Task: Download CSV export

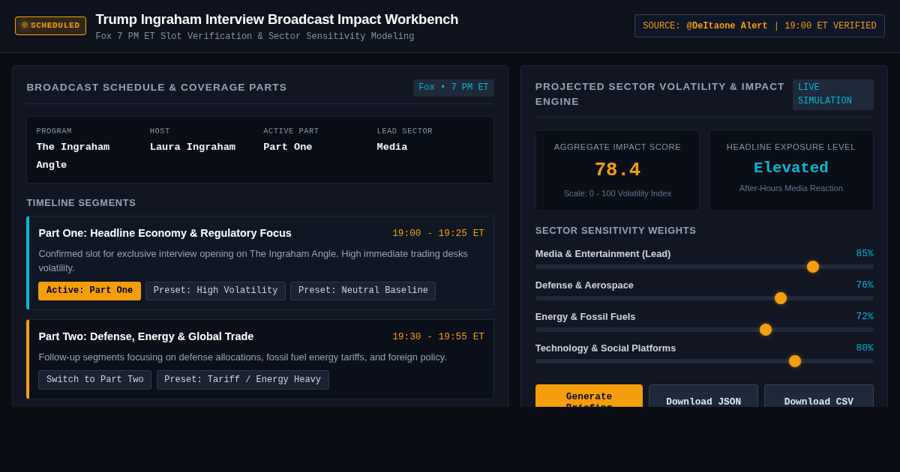Action: 819,396
